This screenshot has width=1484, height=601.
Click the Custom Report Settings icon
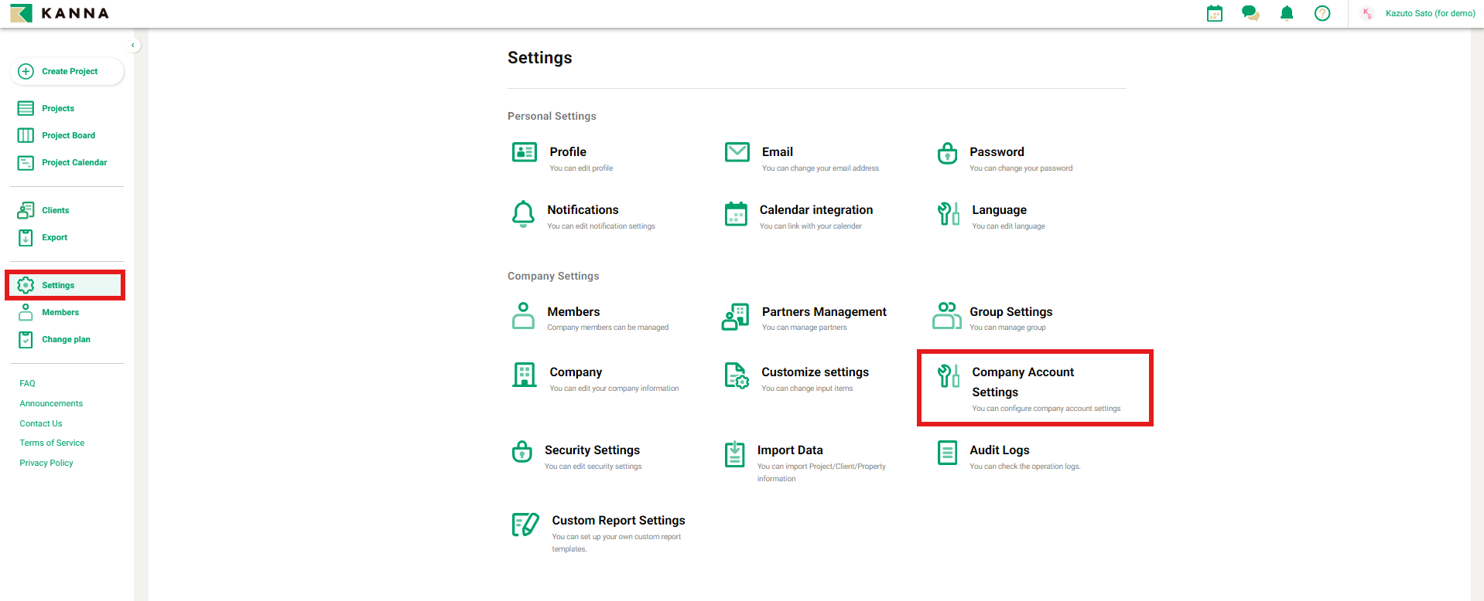525,525
